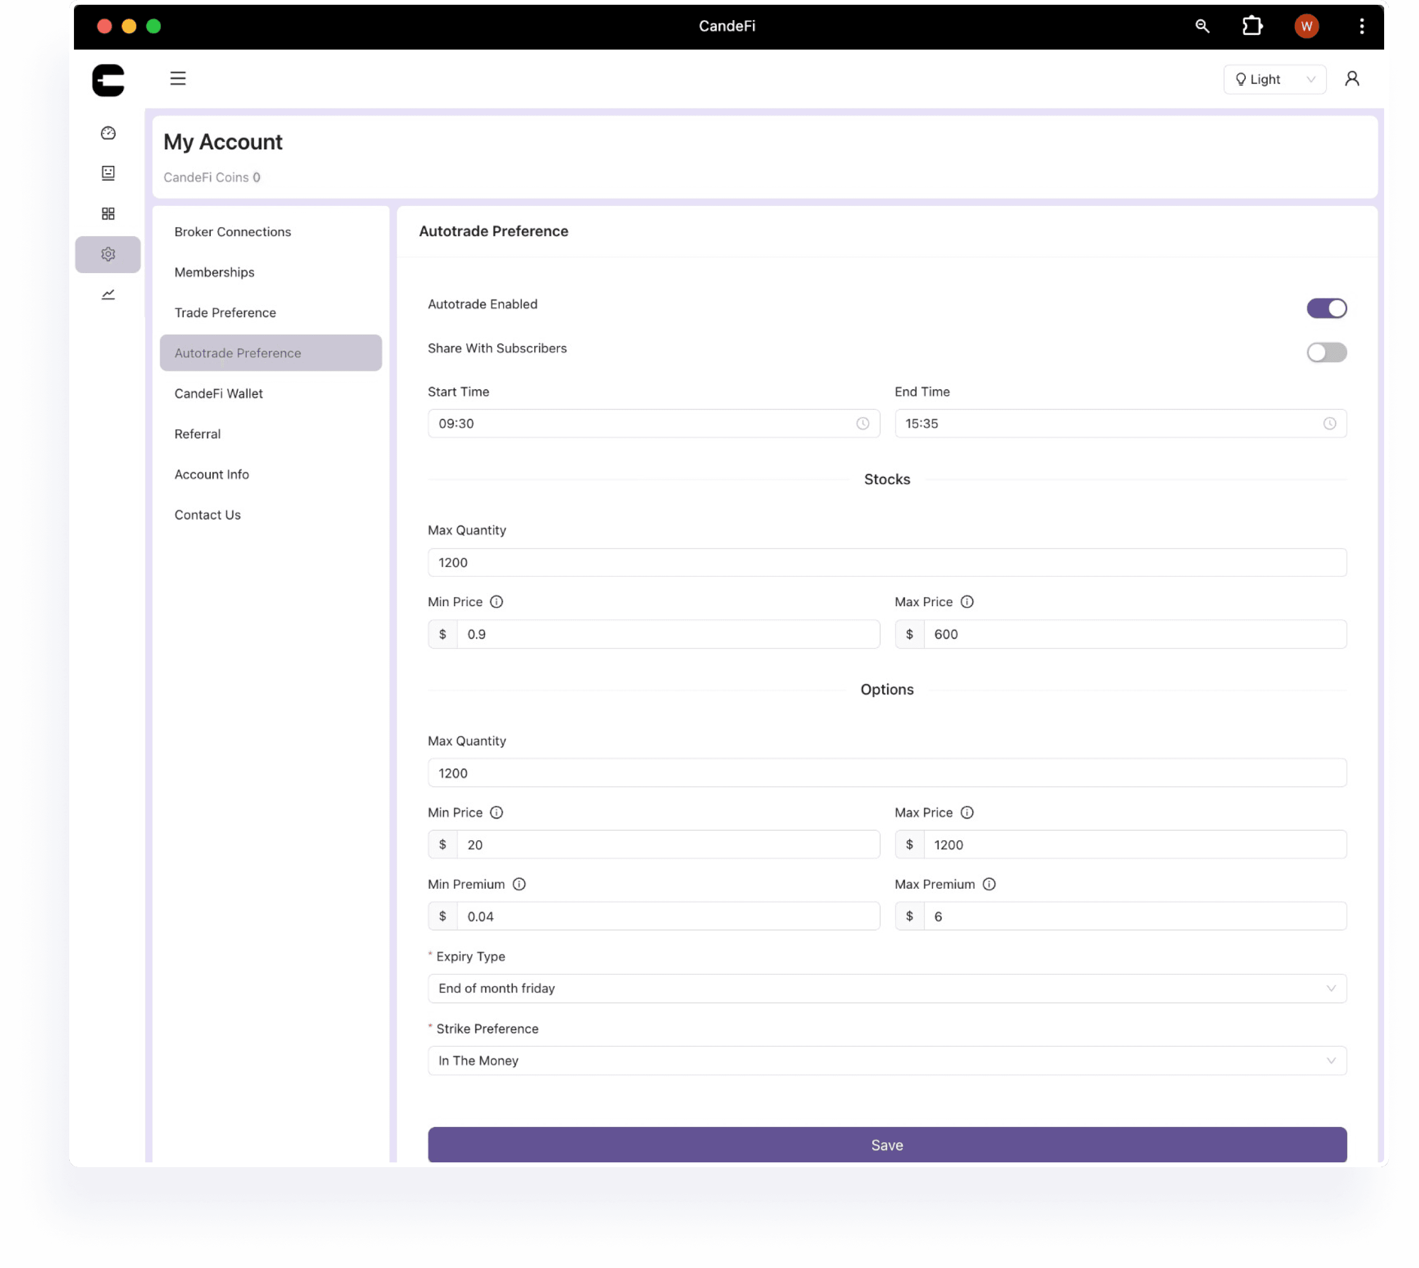
Task: Expand the Strike Preference dropdown
Action: point(887,1061)
